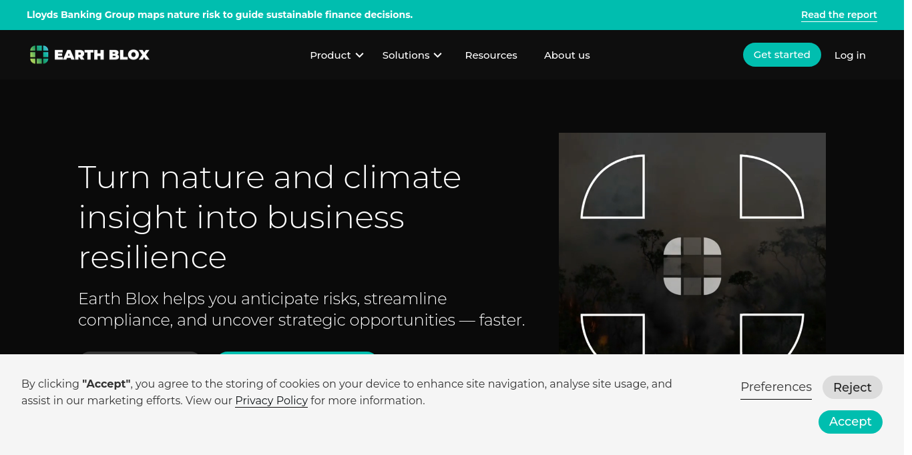Open cookie Preferences
The height and width of the screenshot is (455, 912).
point(776,387)
